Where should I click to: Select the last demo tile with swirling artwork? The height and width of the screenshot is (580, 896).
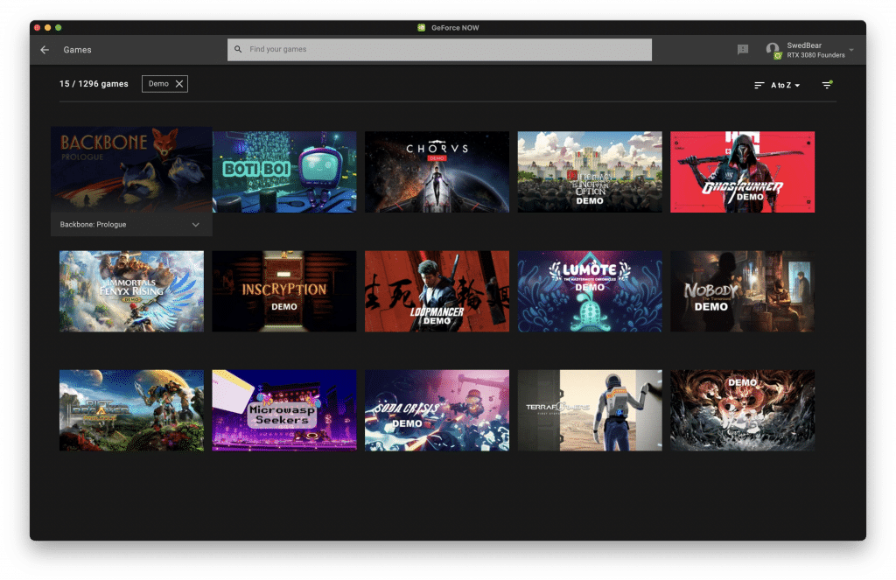[x=742, y=410]
